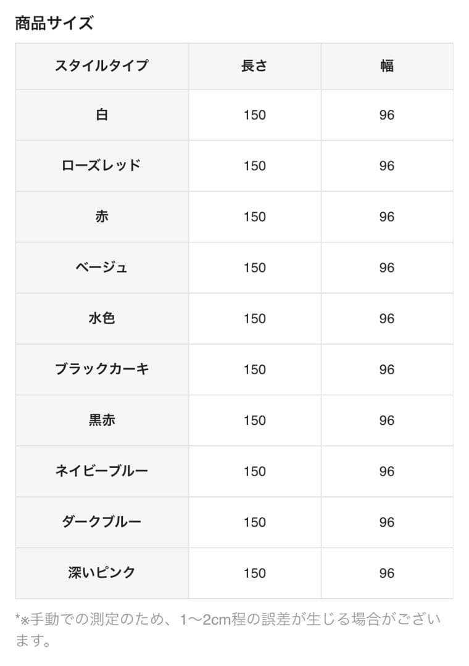Select the 幅 column header
This screenshot has width=469, height=666.
click(x=387, y=65)
